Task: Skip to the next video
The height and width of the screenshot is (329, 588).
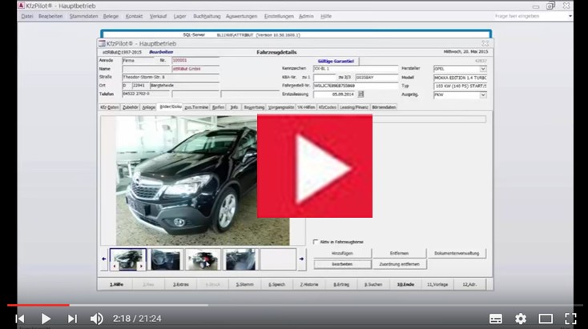Action: [72, 318]
